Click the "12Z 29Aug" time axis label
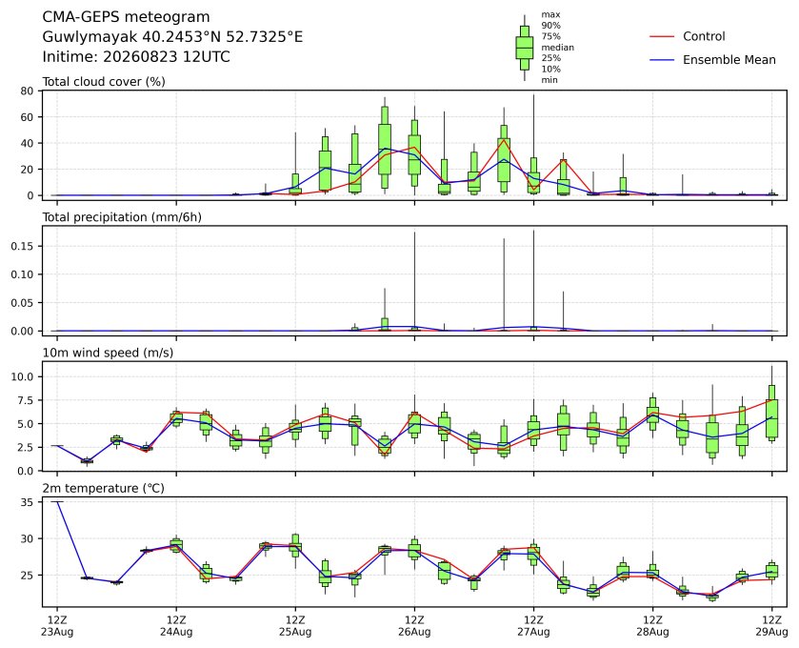799x648 pixels. pyautogui.click(x=771, y=626)
